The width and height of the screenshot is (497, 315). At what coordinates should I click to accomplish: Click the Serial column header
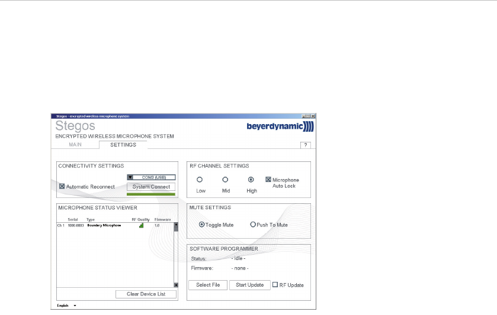(x=73, y=219)
